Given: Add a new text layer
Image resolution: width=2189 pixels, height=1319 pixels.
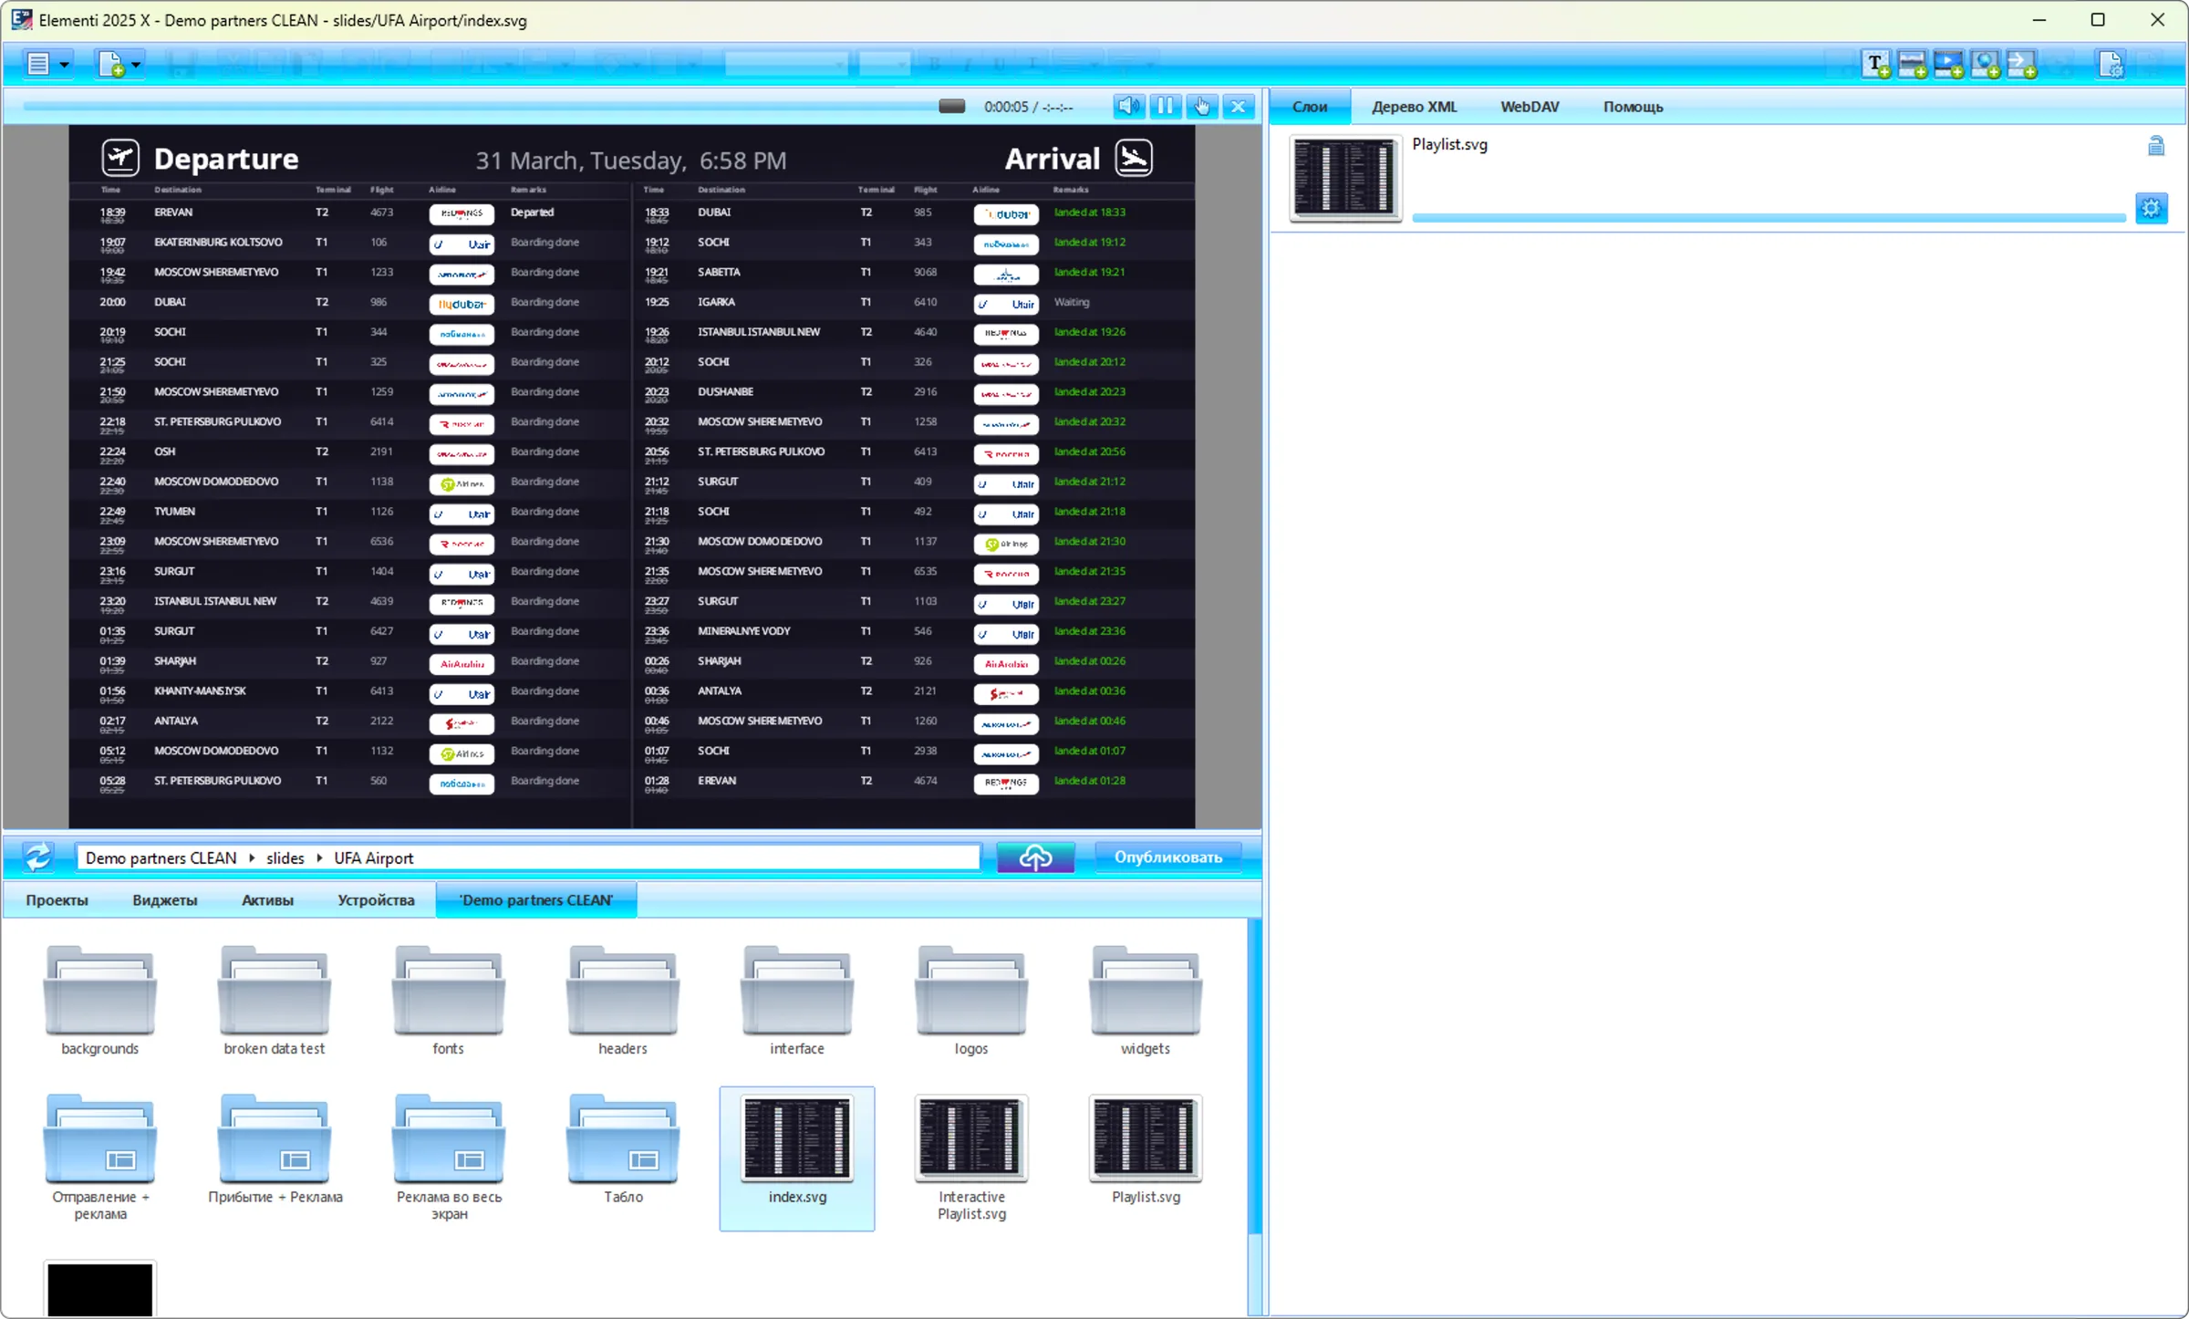Looking at the screenshot, I should [x=1876, y=65].
